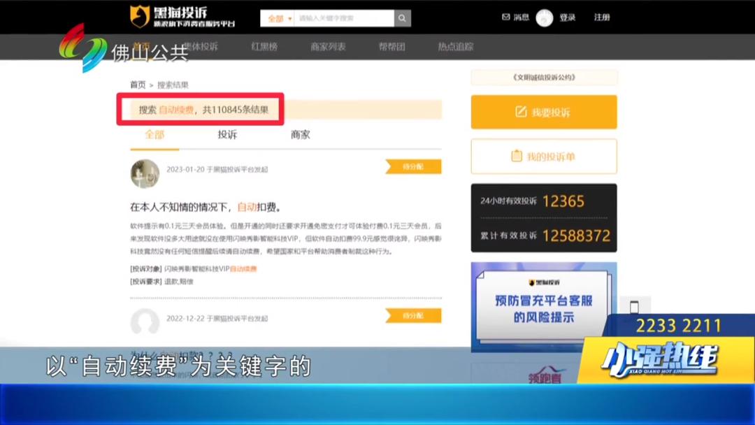This screenshot has height=425, width=755.
Task: Switch to the 商家 results tab
Action: [x=301, y=135]
